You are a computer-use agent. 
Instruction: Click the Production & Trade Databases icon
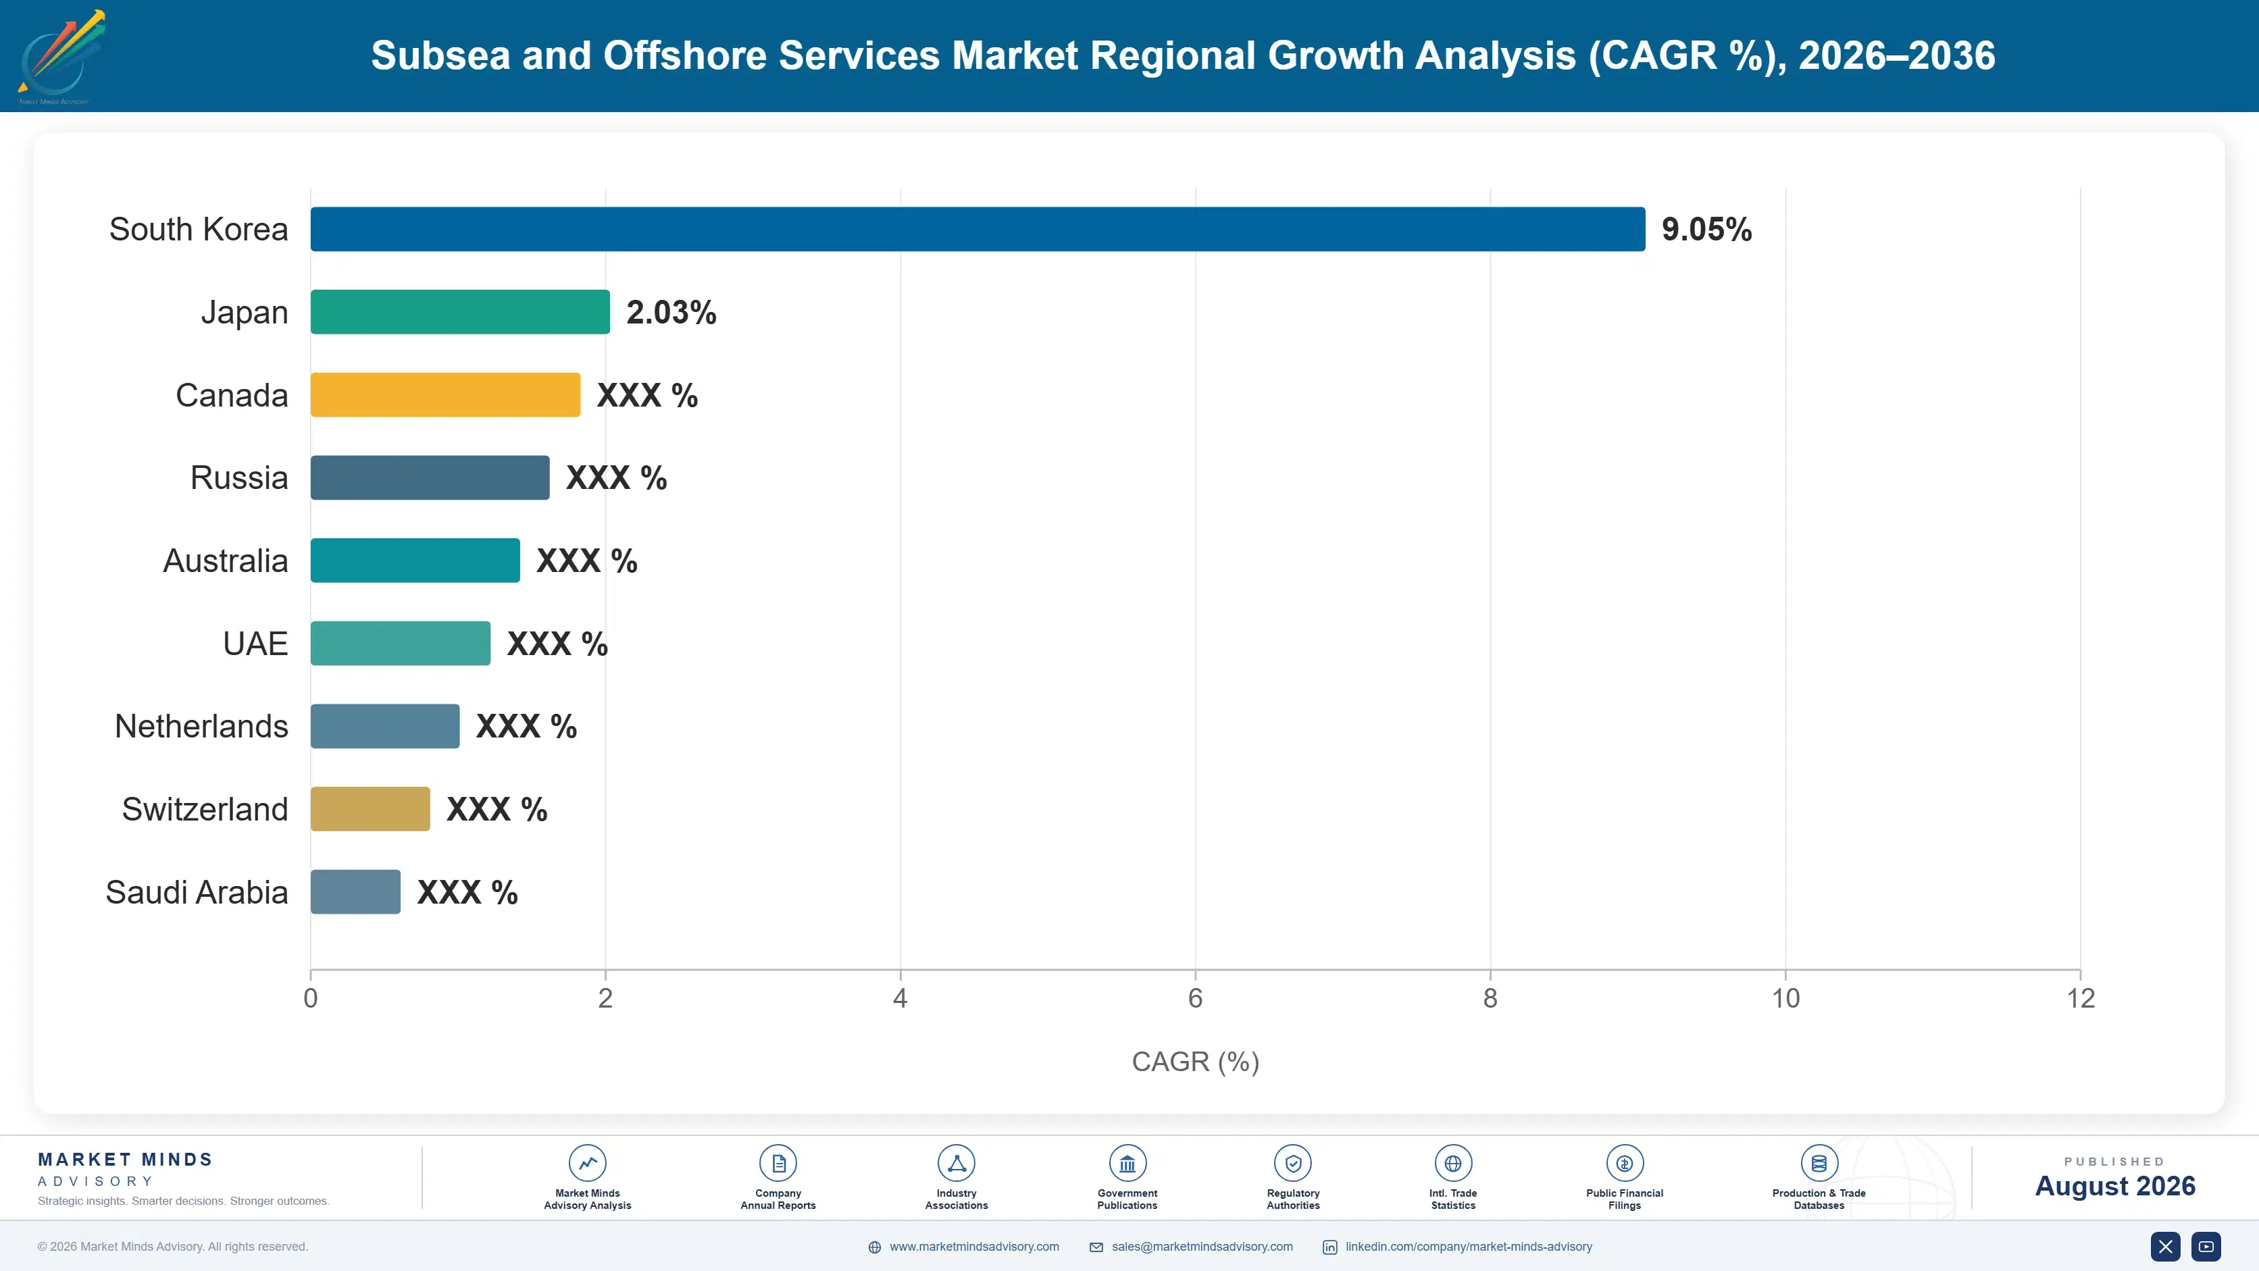click(x=1819, y=1163)
